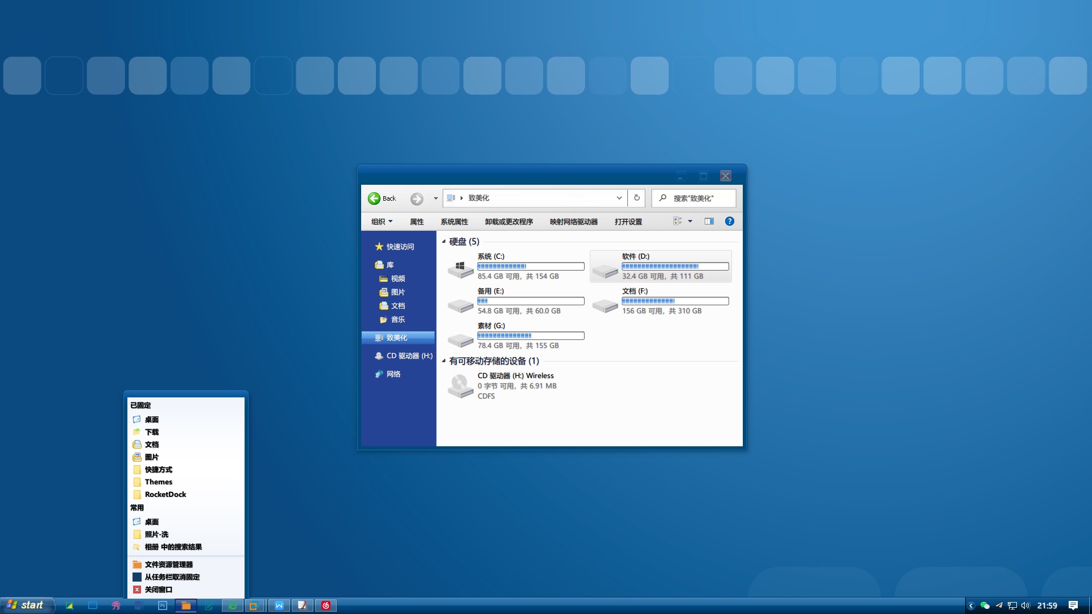Open 下载 in the jump list
This screenshot has height=614, width=1092.
186,432
